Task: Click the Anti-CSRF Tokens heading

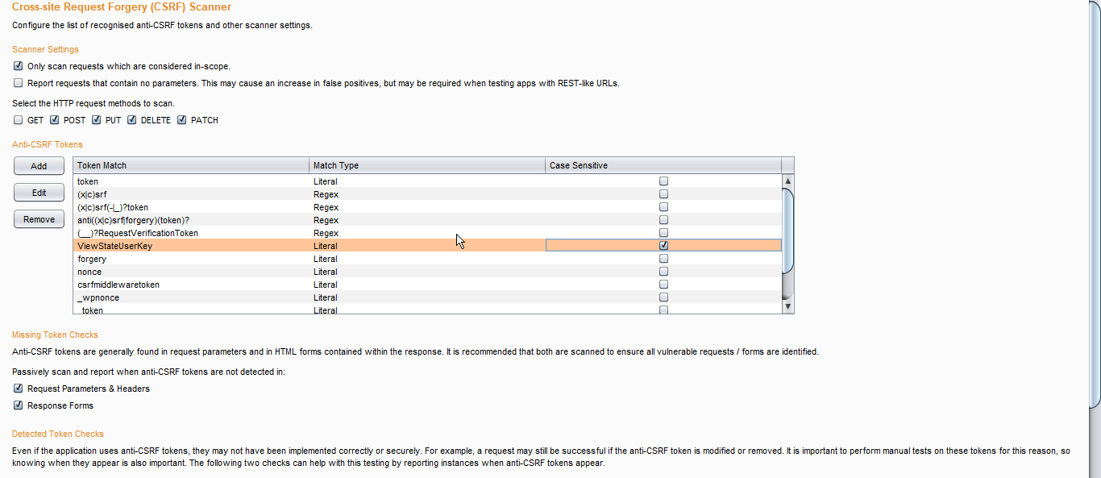Action: pyautogui.click(x=48, y=144)
